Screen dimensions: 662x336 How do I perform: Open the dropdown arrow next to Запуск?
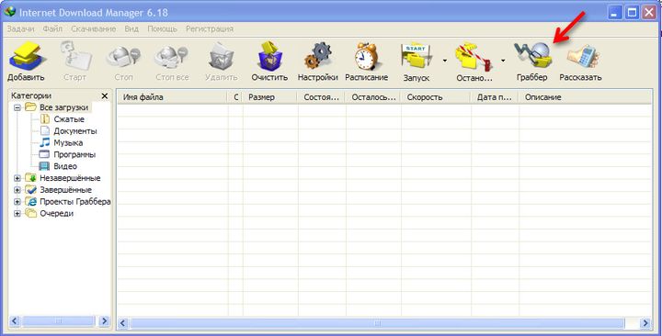tap(445, 61)
